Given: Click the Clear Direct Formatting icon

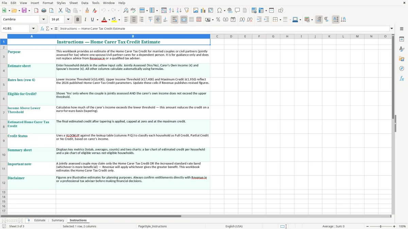Looking at the screenshot, I should tap(95, 11).
